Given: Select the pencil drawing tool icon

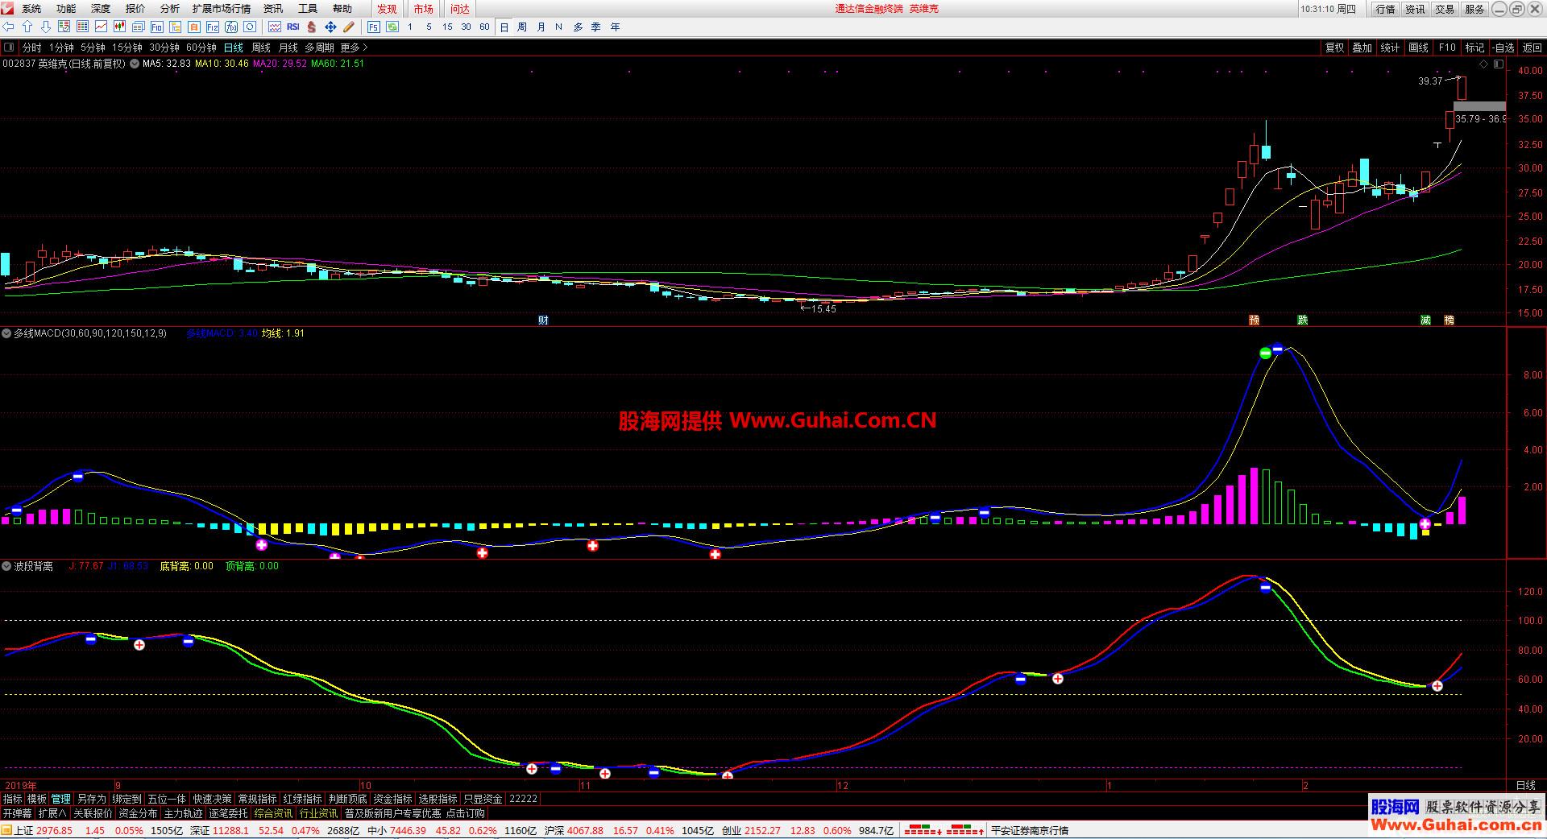Looking at the screenshot, I should pyautogui.click(x=349, y=27).
